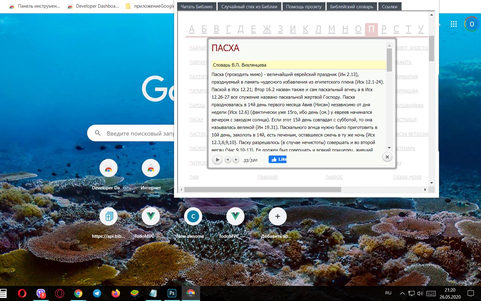Open the Помощь проэкту tab
This screenshot has height=301, width=481.
(x=304, y=6)
